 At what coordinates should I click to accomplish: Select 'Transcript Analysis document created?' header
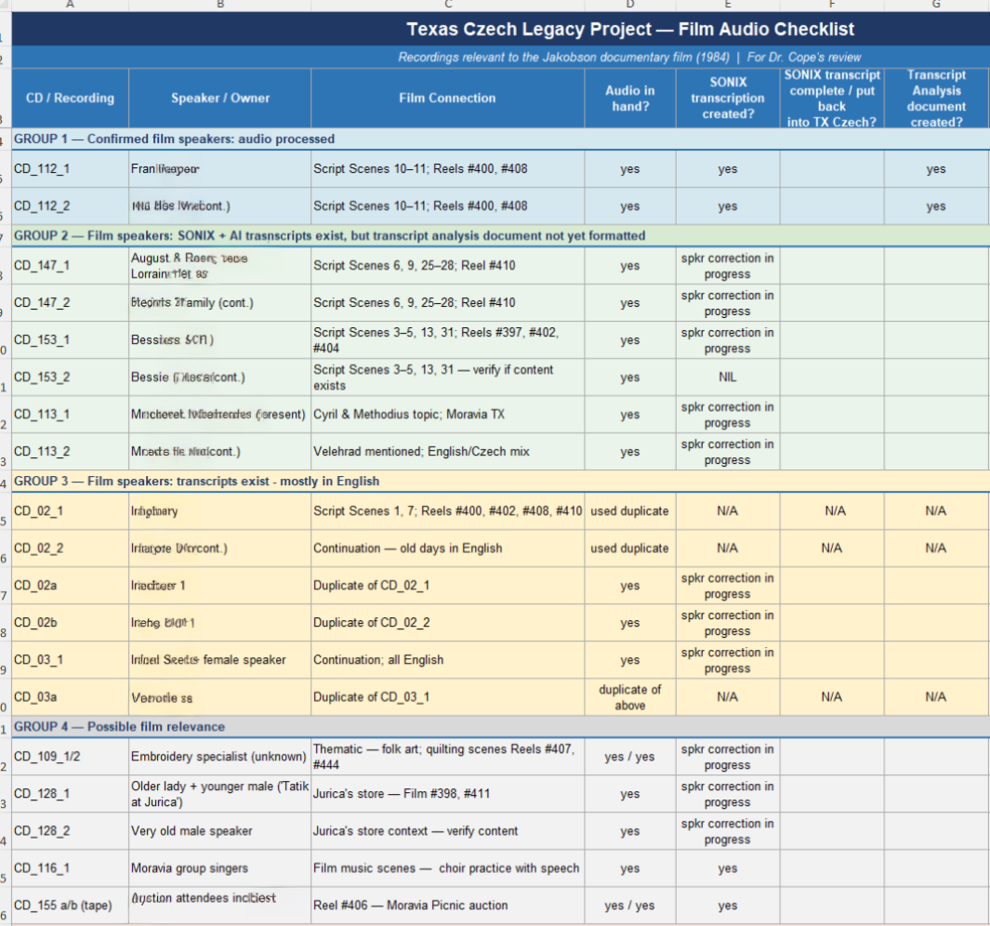click(x=936, y=98)
